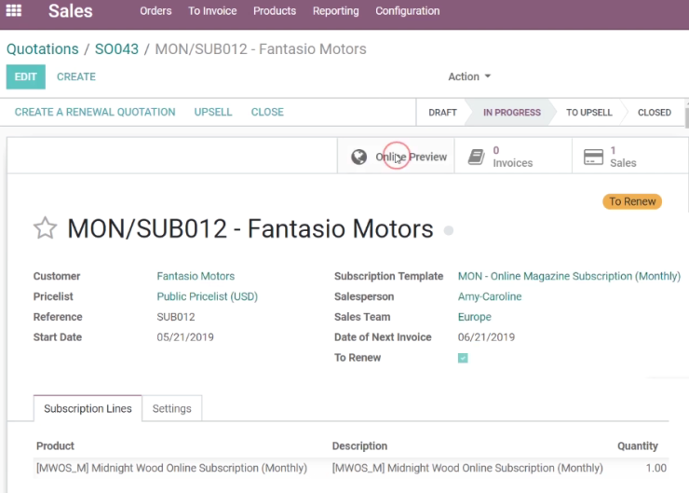Select the Subscription Lines tab
The height and width of the screenshot is (493, 689).
(88, 408)
